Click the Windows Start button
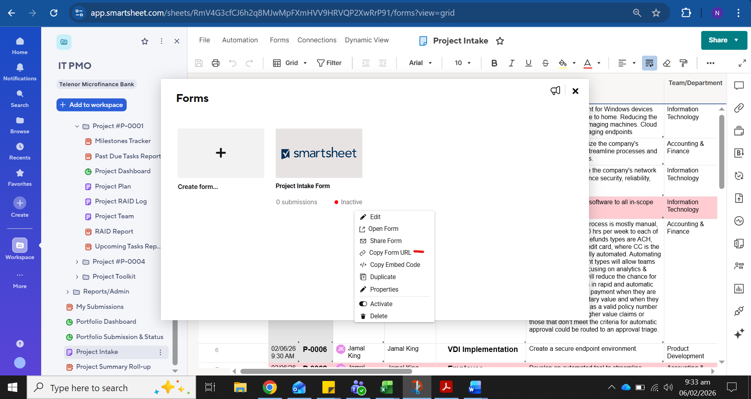This screenshot has width=751, height=399. [x=13, y=388]
